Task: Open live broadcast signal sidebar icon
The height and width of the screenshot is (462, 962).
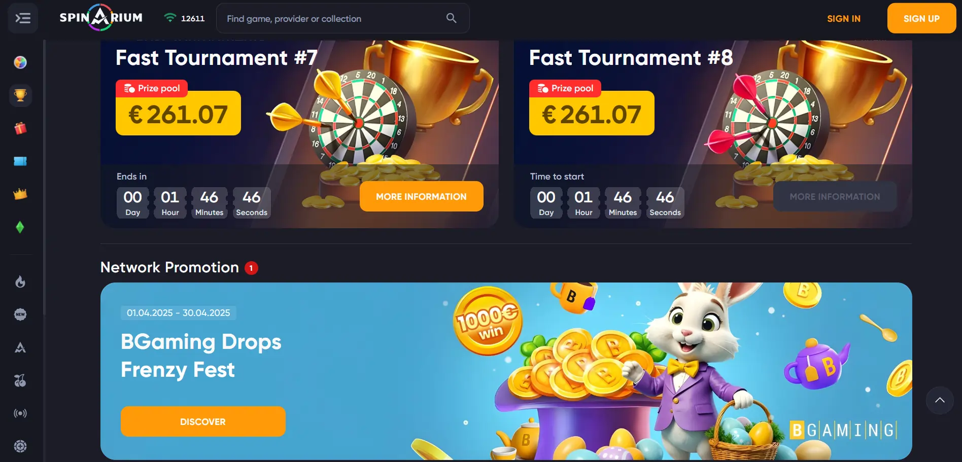Action: tap(20, 413)
